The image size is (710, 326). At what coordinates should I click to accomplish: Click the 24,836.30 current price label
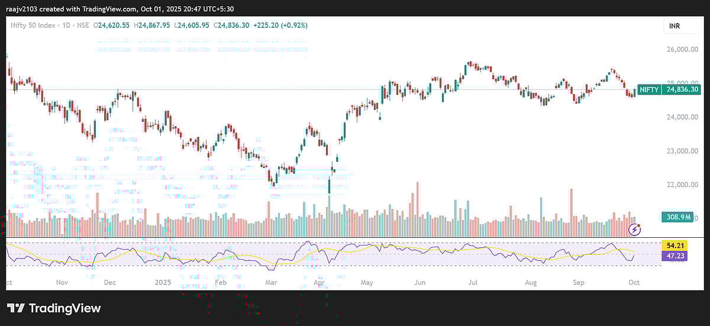(682, 89)
